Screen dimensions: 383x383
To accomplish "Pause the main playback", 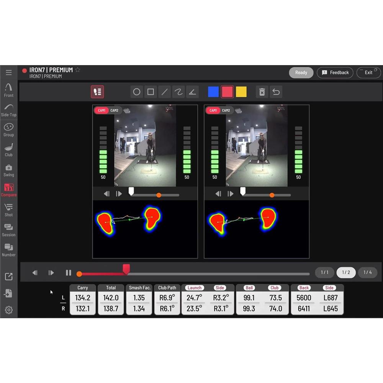I will (x=69, y=273).
